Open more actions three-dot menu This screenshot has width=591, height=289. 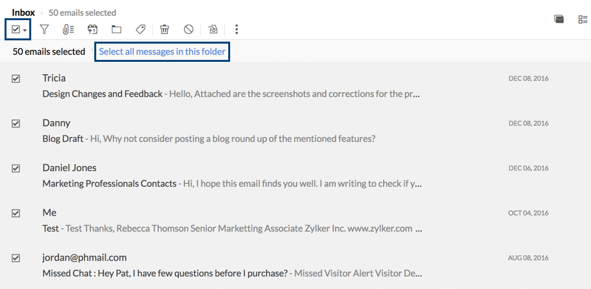(237, 29)
